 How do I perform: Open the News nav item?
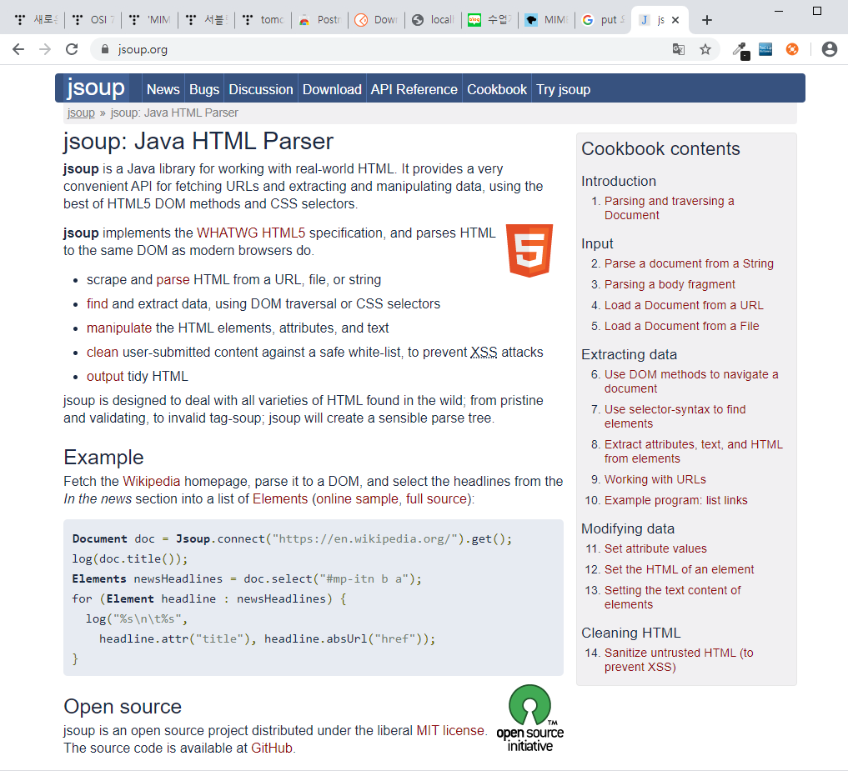(x=163, y=89)
